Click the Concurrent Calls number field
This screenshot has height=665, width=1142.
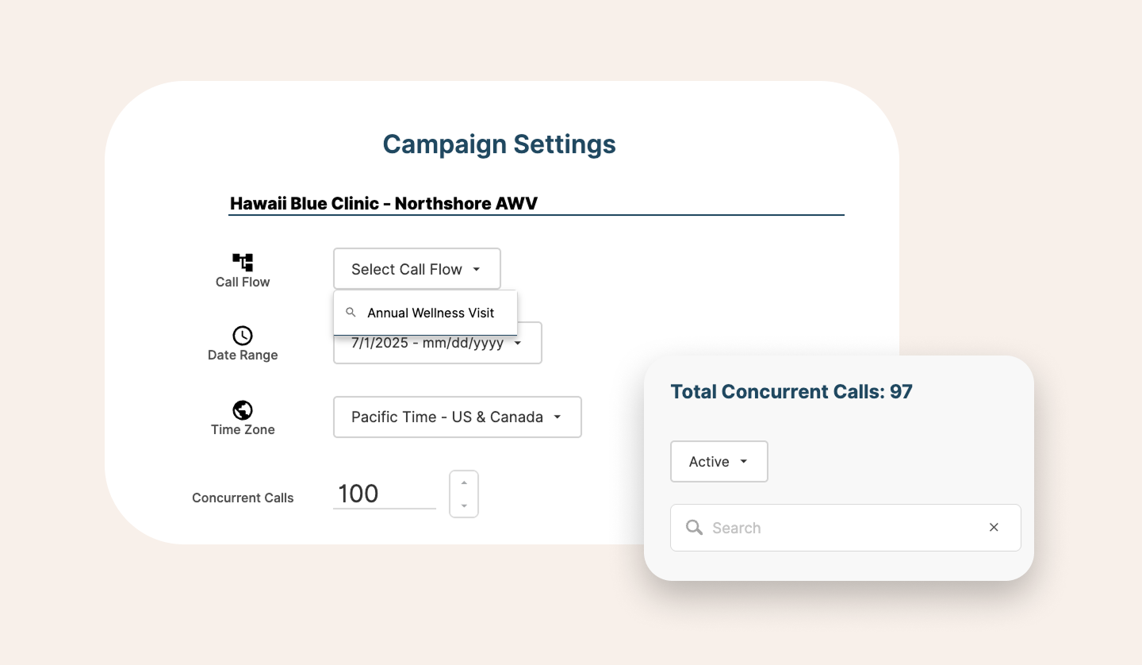point(384,494)
